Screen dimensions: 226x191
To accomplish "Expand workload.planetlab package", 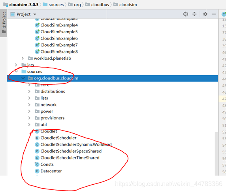I will click(23, 58).
